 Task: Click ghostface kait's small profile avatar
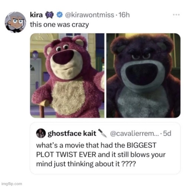point(41,133)
